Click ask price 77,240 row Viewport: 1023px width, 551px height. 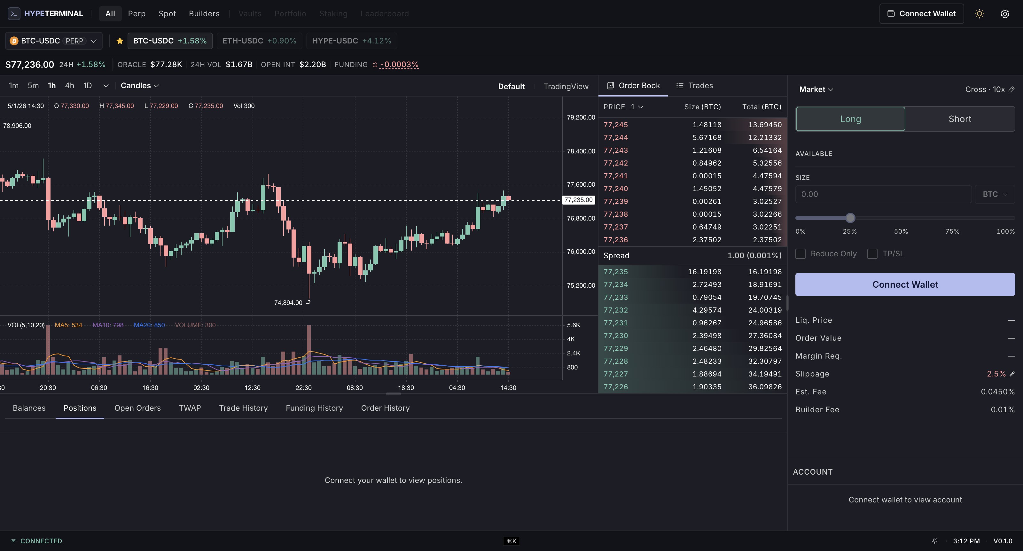coord(692,189)
